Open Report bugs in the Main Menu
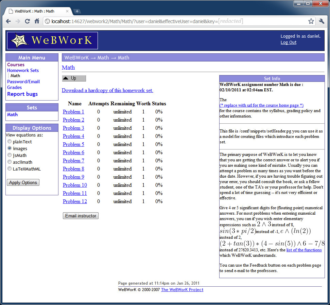This screenshot has height=305, width=330. click(22, 94)
